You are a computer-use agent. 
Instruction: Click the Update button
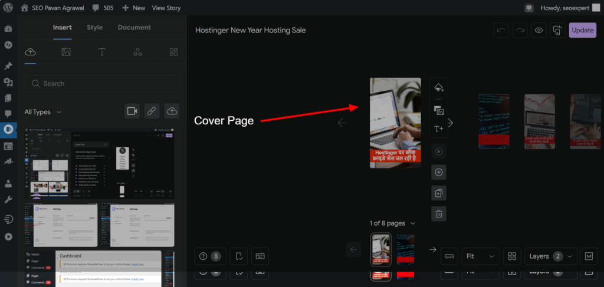582,31
